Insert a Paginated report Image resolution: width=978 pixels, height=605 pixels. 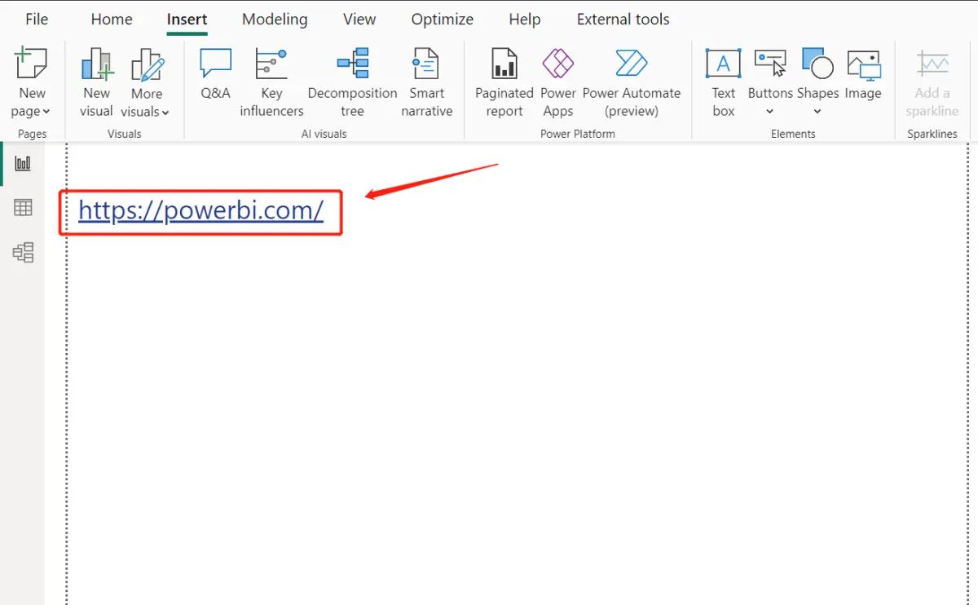[x=503, y=79]
